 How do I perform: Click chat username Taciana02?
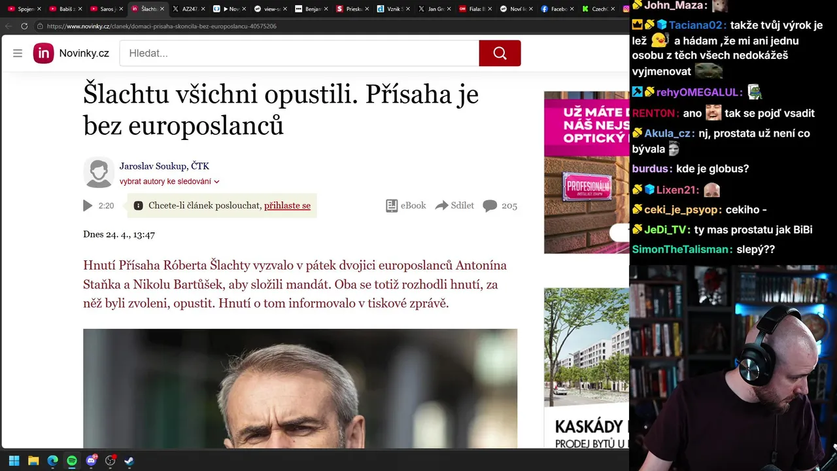(695, 26)
